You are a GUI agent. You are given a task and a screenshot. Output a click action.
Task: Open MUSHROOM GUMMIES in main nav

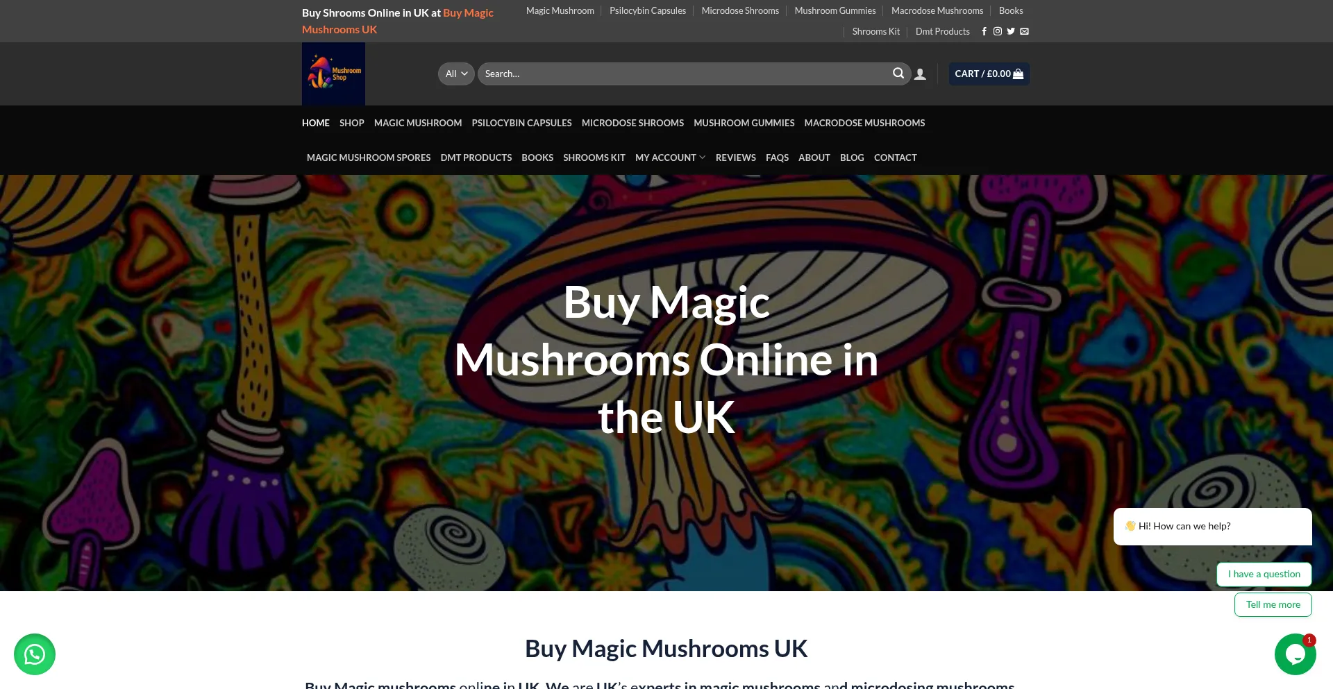(x=744, y=123)
